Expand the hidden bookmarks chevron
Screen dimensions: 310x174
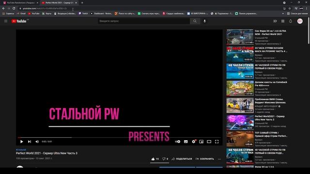pos(283,14)
